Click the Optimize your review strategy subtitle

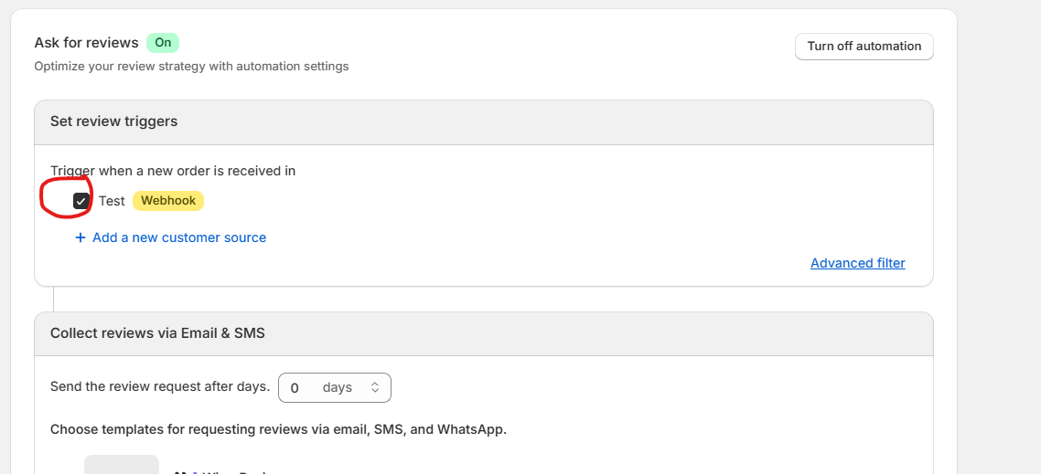(x=191, y=67)
